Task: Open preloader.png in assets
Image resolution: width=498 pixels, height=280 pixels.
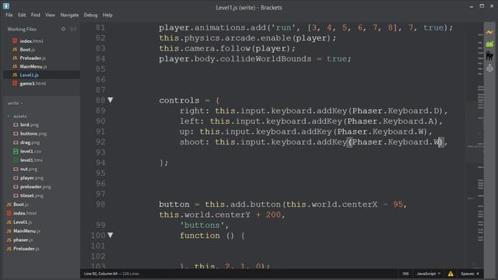Action: pyautogui.click(x=35, y=187)
